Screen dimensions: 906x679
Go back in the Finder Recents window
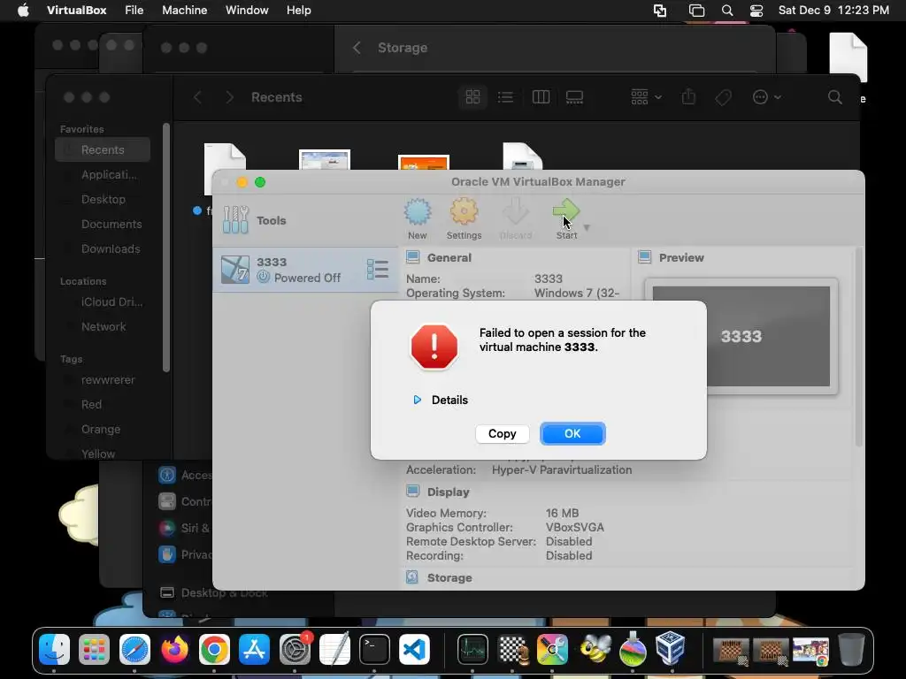(197, 97)
